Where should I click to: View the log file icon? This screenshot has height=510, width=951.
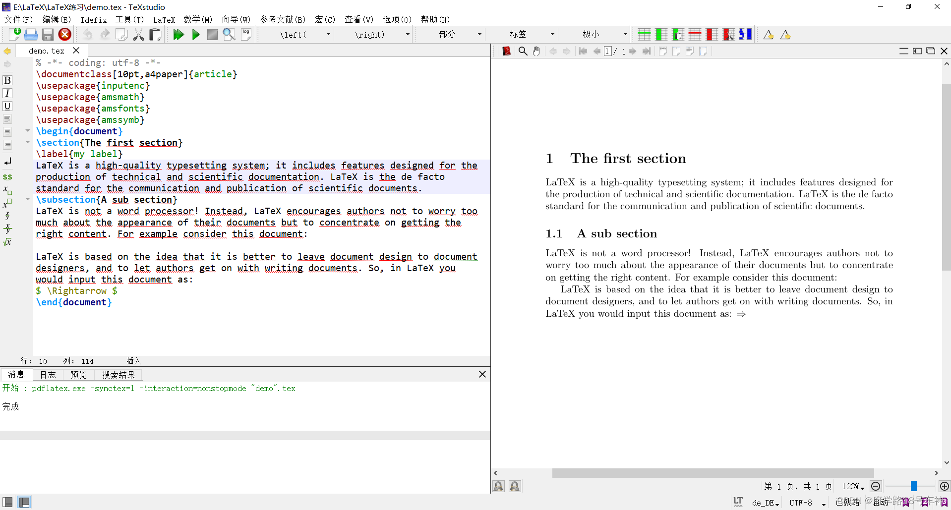click(246, 34)
